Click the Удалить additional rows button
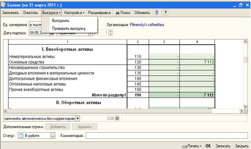This screenshot has width=251, height=149. point(85,127)
